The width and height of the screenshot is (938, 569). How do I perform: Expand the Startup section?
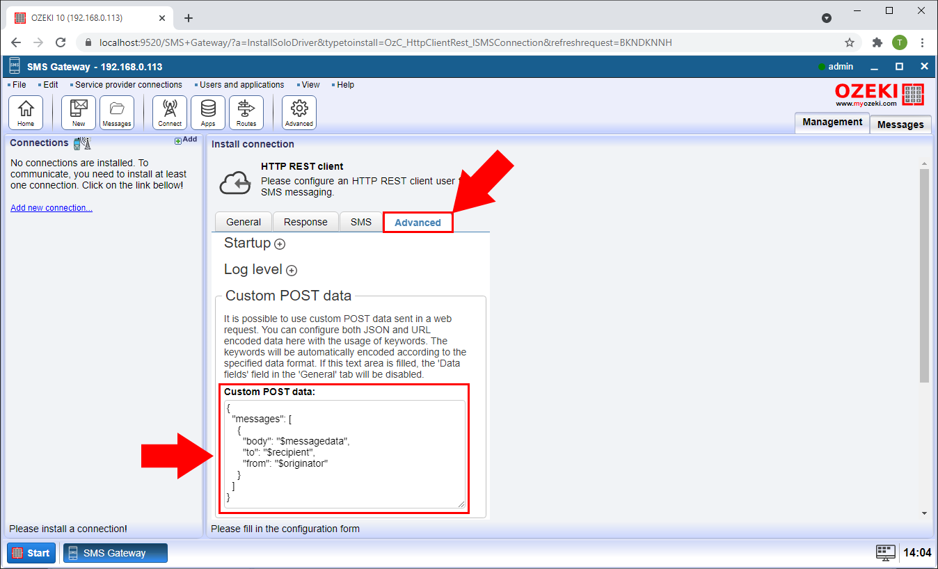tap(280, 244)
